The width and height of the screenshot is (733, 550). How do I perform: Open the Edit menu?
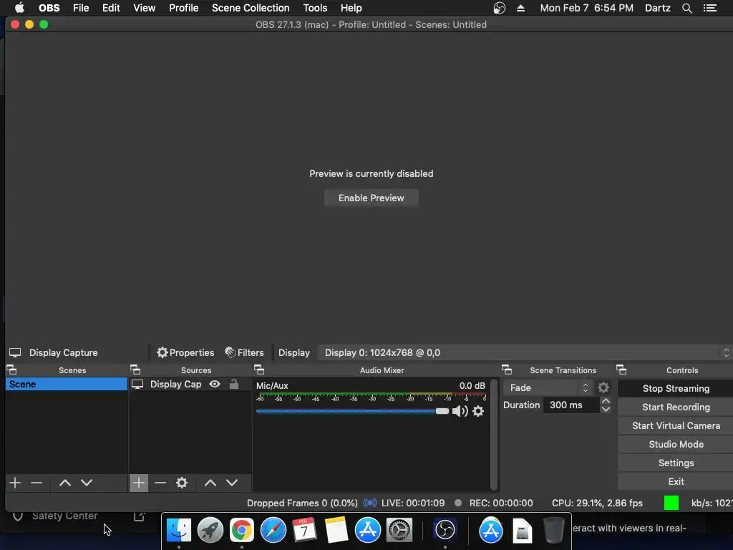111,8
